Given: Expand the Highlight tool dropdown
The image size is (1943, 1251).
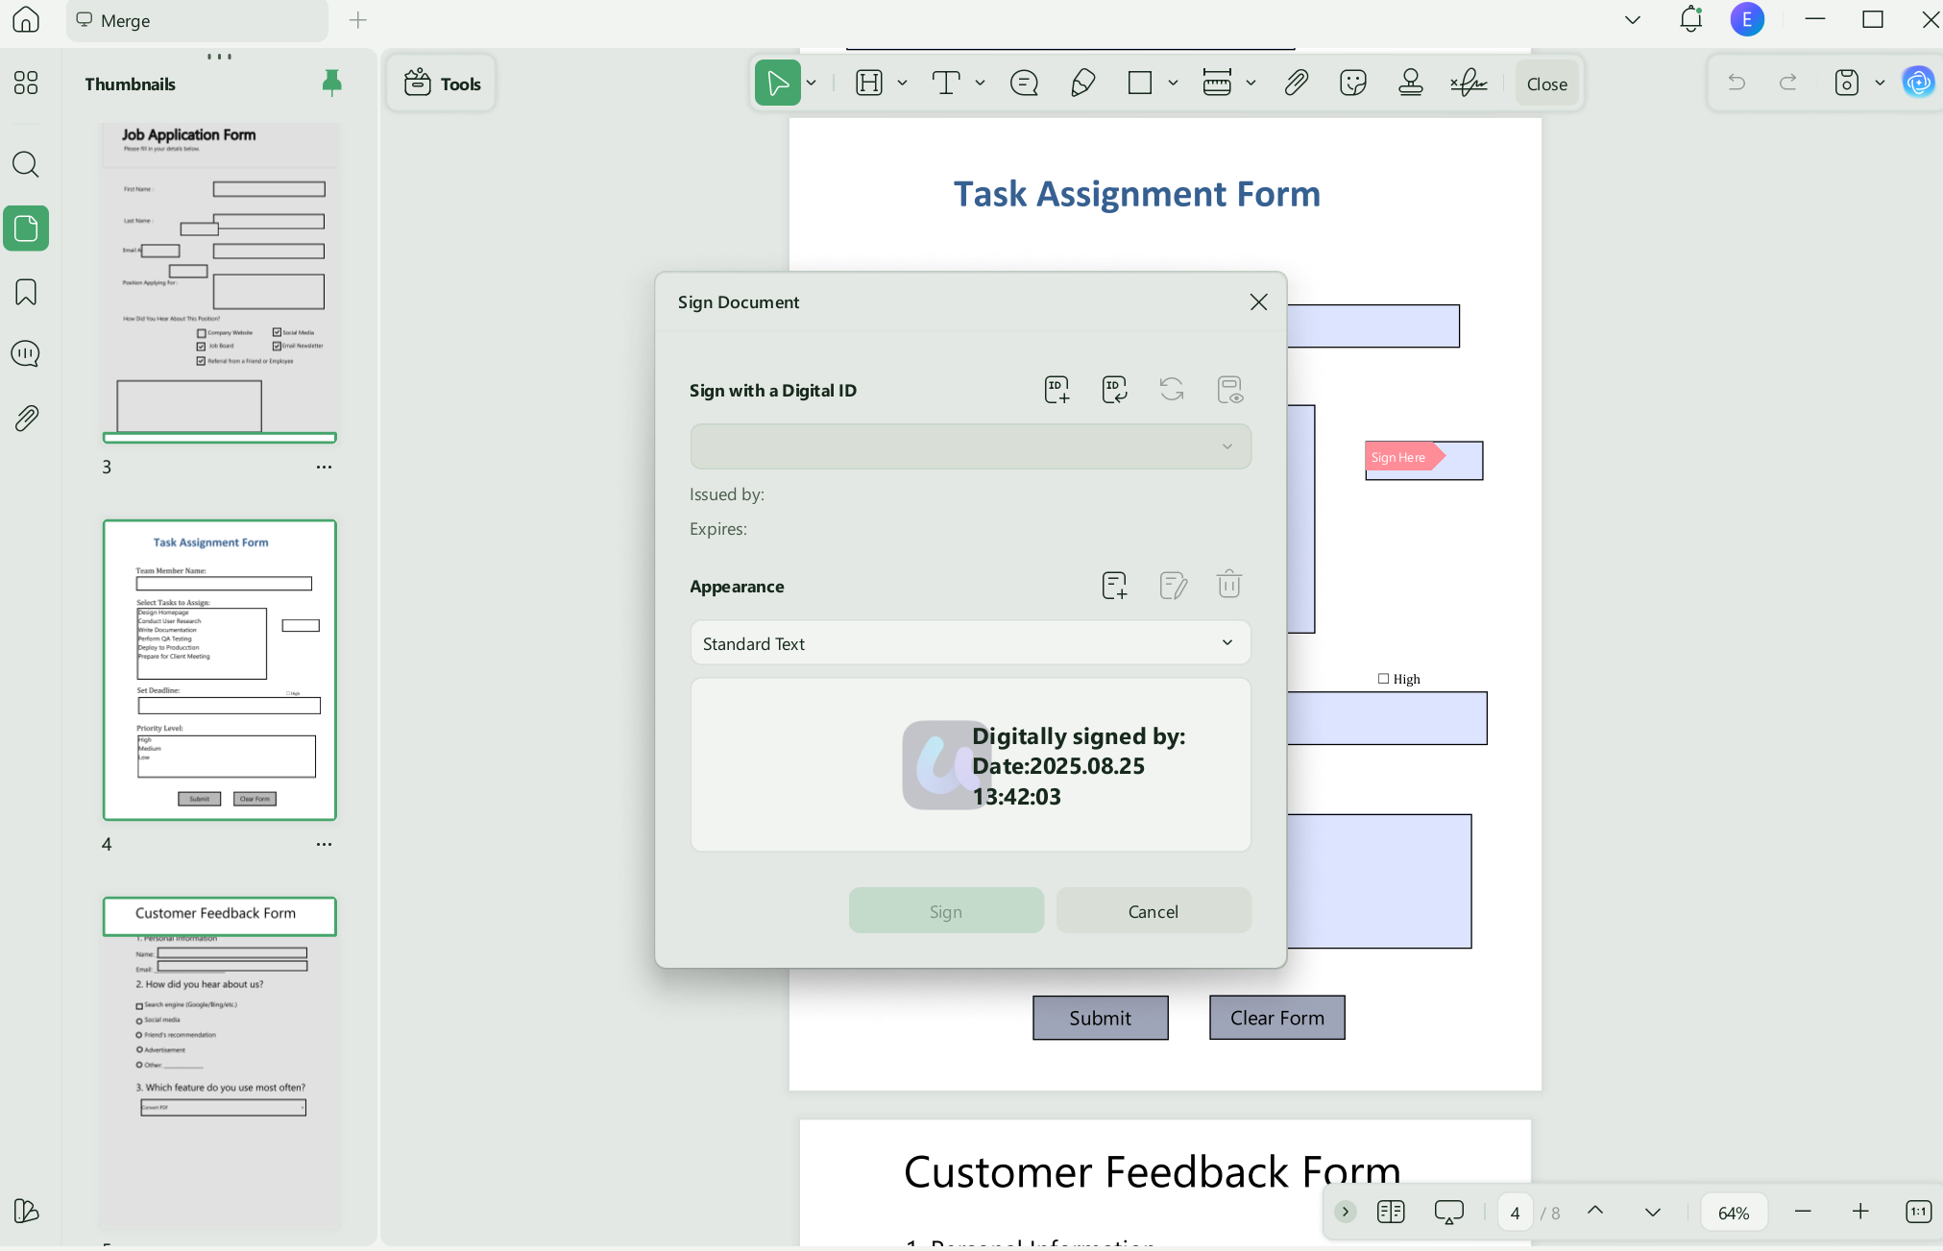Looking at the screenshot, I should point(902,84).
